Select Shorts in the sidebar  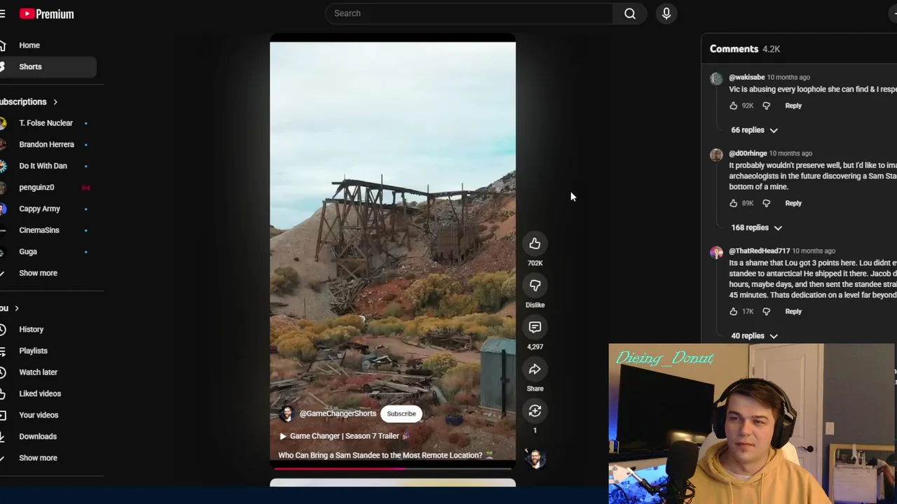coord(46,66)
